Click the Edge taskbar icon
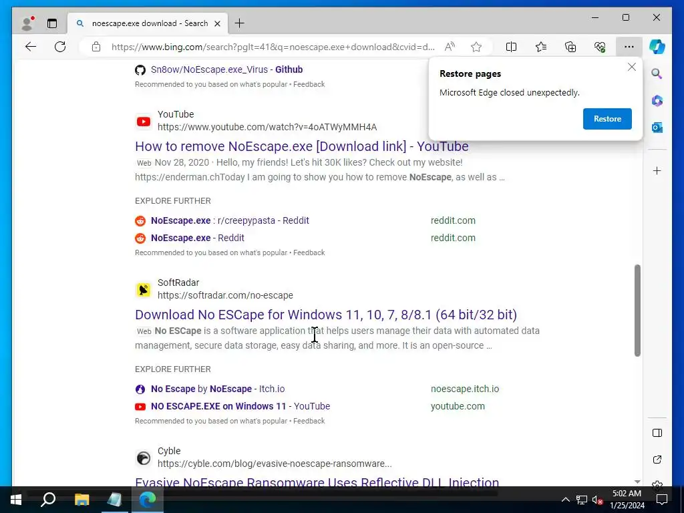Screen dimensions: 684x513 click(x=148, y=500)
